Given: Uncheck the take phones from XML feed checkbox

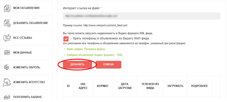Looking at the screenshot, I should 66,39.
